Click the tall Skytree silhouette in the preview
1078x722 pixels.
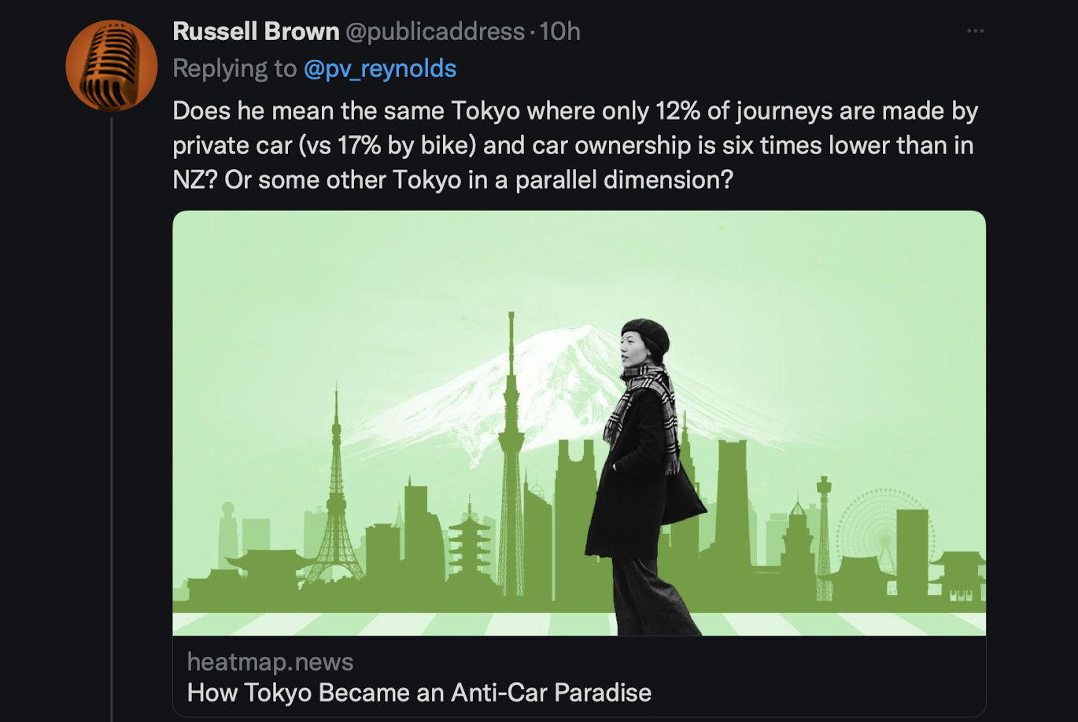(511, 456)
